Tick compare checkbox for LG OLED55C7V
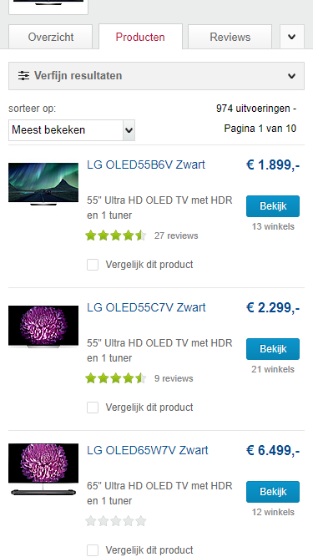Viewport: 313px width, 557px height. pyautogui.click(x=93, y=408)
